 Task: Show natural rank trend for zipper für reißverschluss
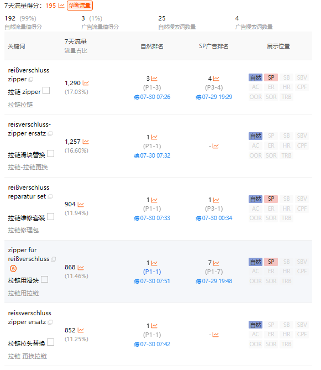[x=154, y=263]
